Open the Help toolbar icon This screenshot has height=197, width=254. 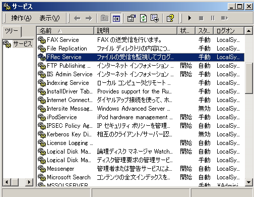[170, 18]
